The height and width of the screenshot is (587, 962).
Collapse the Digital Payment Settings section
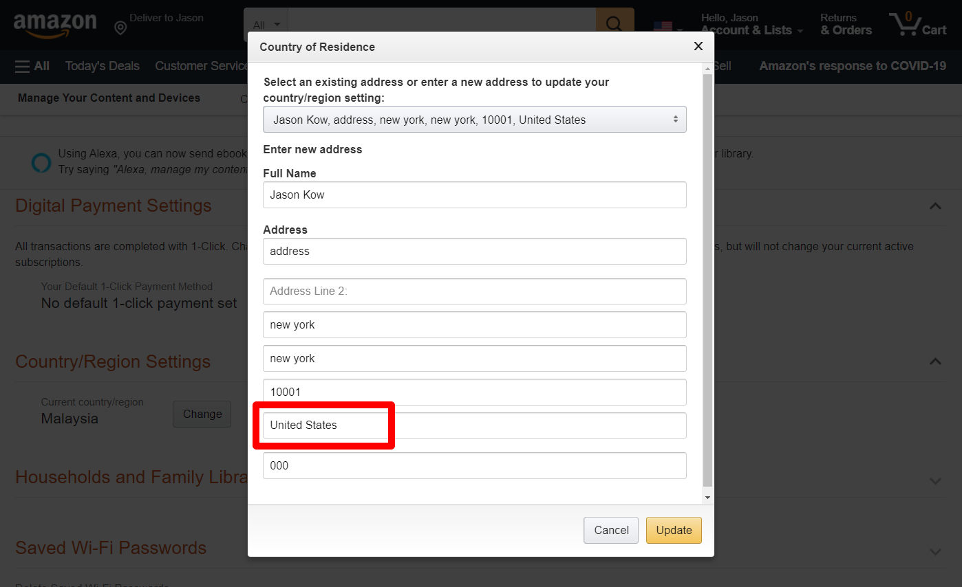coord(935,206)
